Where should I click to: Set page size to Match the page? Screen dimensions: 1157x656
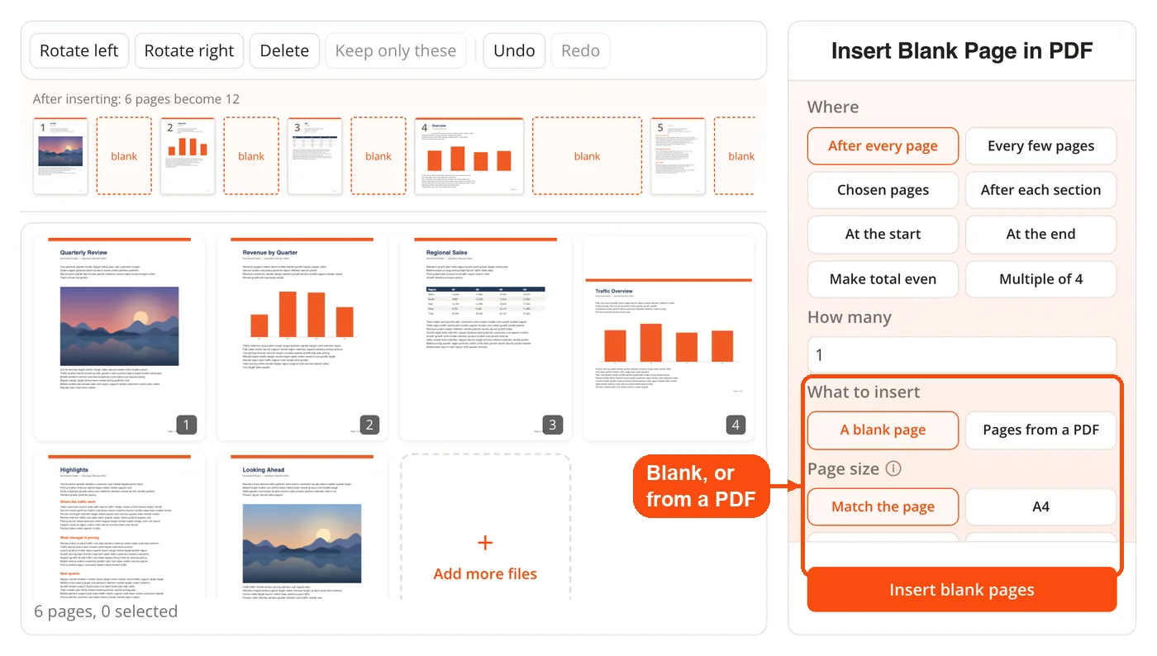pos(883,506)
